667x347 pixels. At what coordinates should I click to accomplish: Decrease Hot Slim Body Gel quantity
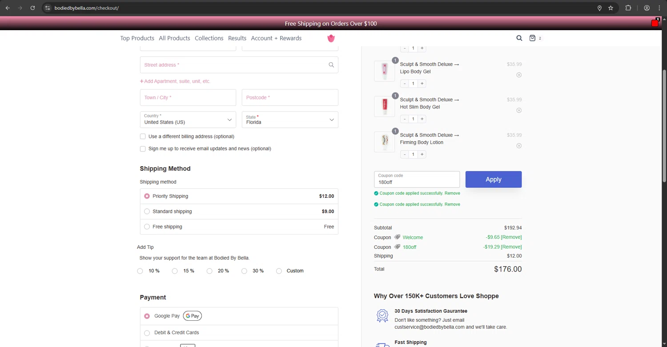(405, 119)
